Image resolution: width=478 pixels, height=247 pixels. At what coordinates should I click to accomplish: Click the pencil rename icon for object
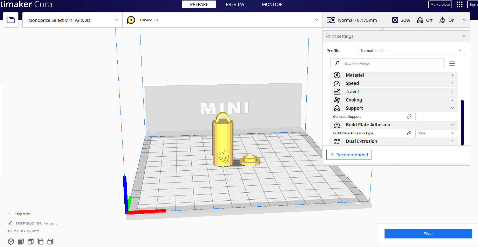click(x=10, y=223)
